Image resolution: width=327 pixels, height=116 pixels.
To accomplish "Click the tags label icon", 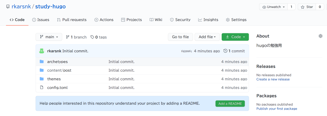I will pos(92,37).
